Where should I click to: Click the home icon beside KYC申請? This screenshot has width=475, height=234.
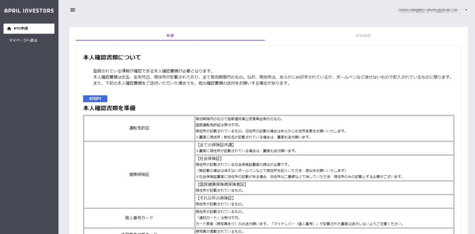pyautogui.click(x=9, y=29)
